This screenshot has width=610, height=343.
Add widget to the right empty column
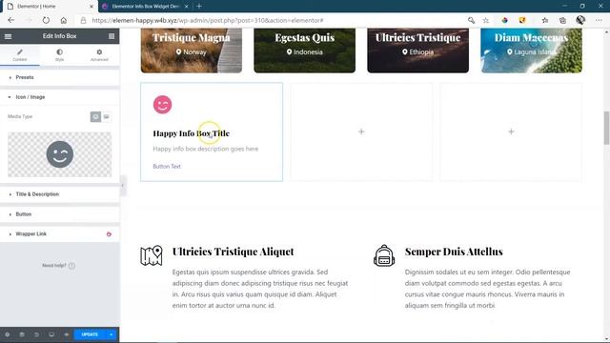[511, 131]
